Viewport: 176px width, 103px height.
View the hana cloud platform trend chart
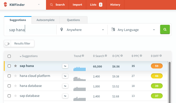pos(80,79)
